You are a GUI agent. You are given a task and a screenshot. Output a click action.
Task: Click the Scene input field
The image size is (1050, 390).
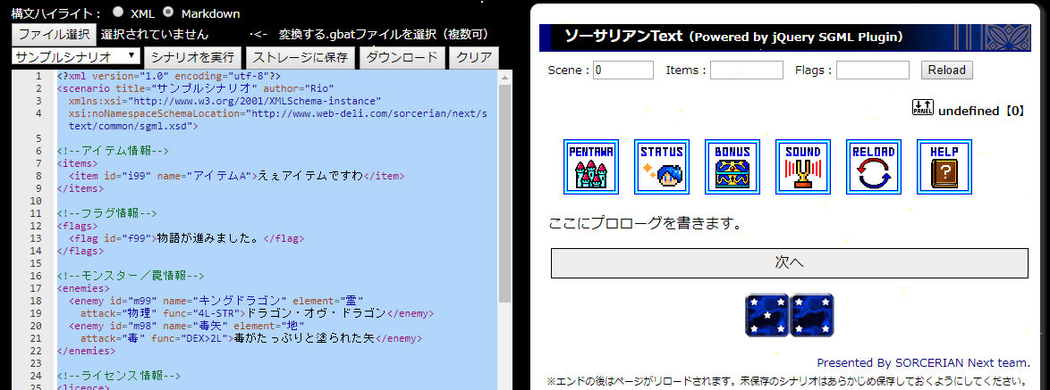click(622, 70)
